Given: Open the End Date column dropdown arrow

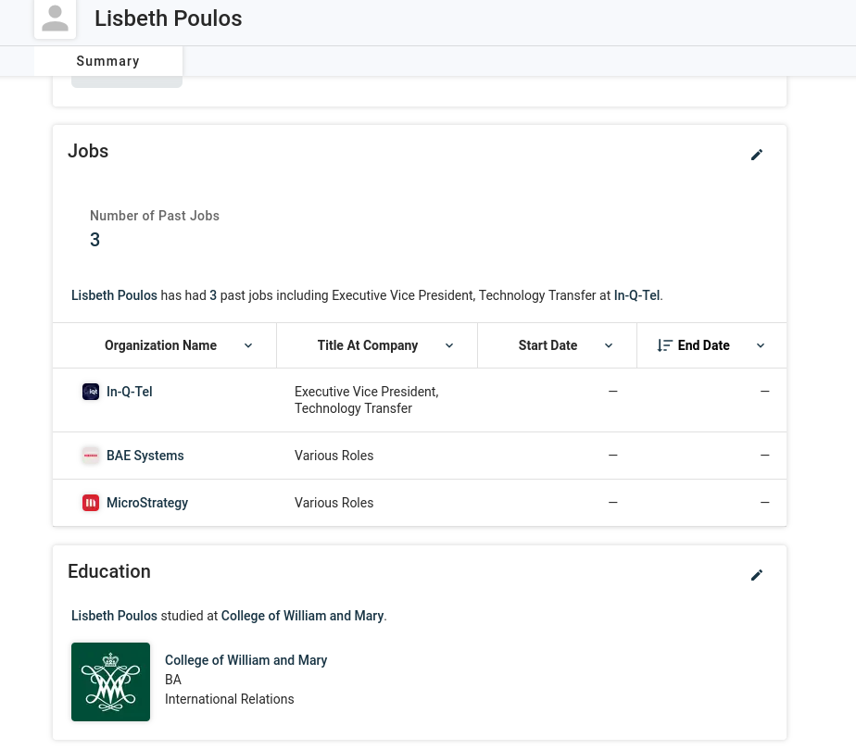Looking at the screenshot, I should click(x=761, y=345).
